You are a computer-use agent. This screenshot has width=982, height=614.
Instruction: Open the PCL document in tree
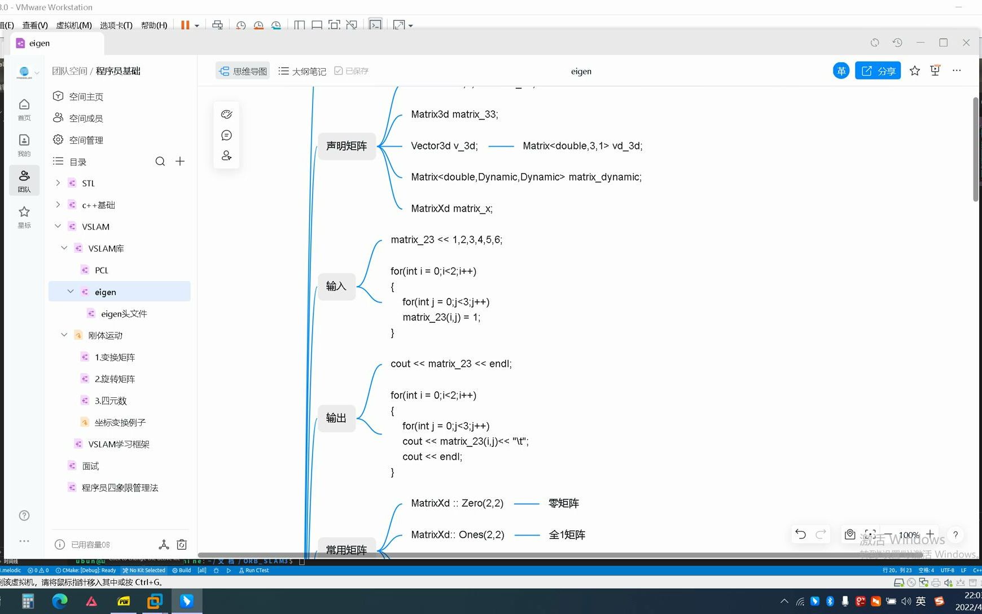point(102,270)
